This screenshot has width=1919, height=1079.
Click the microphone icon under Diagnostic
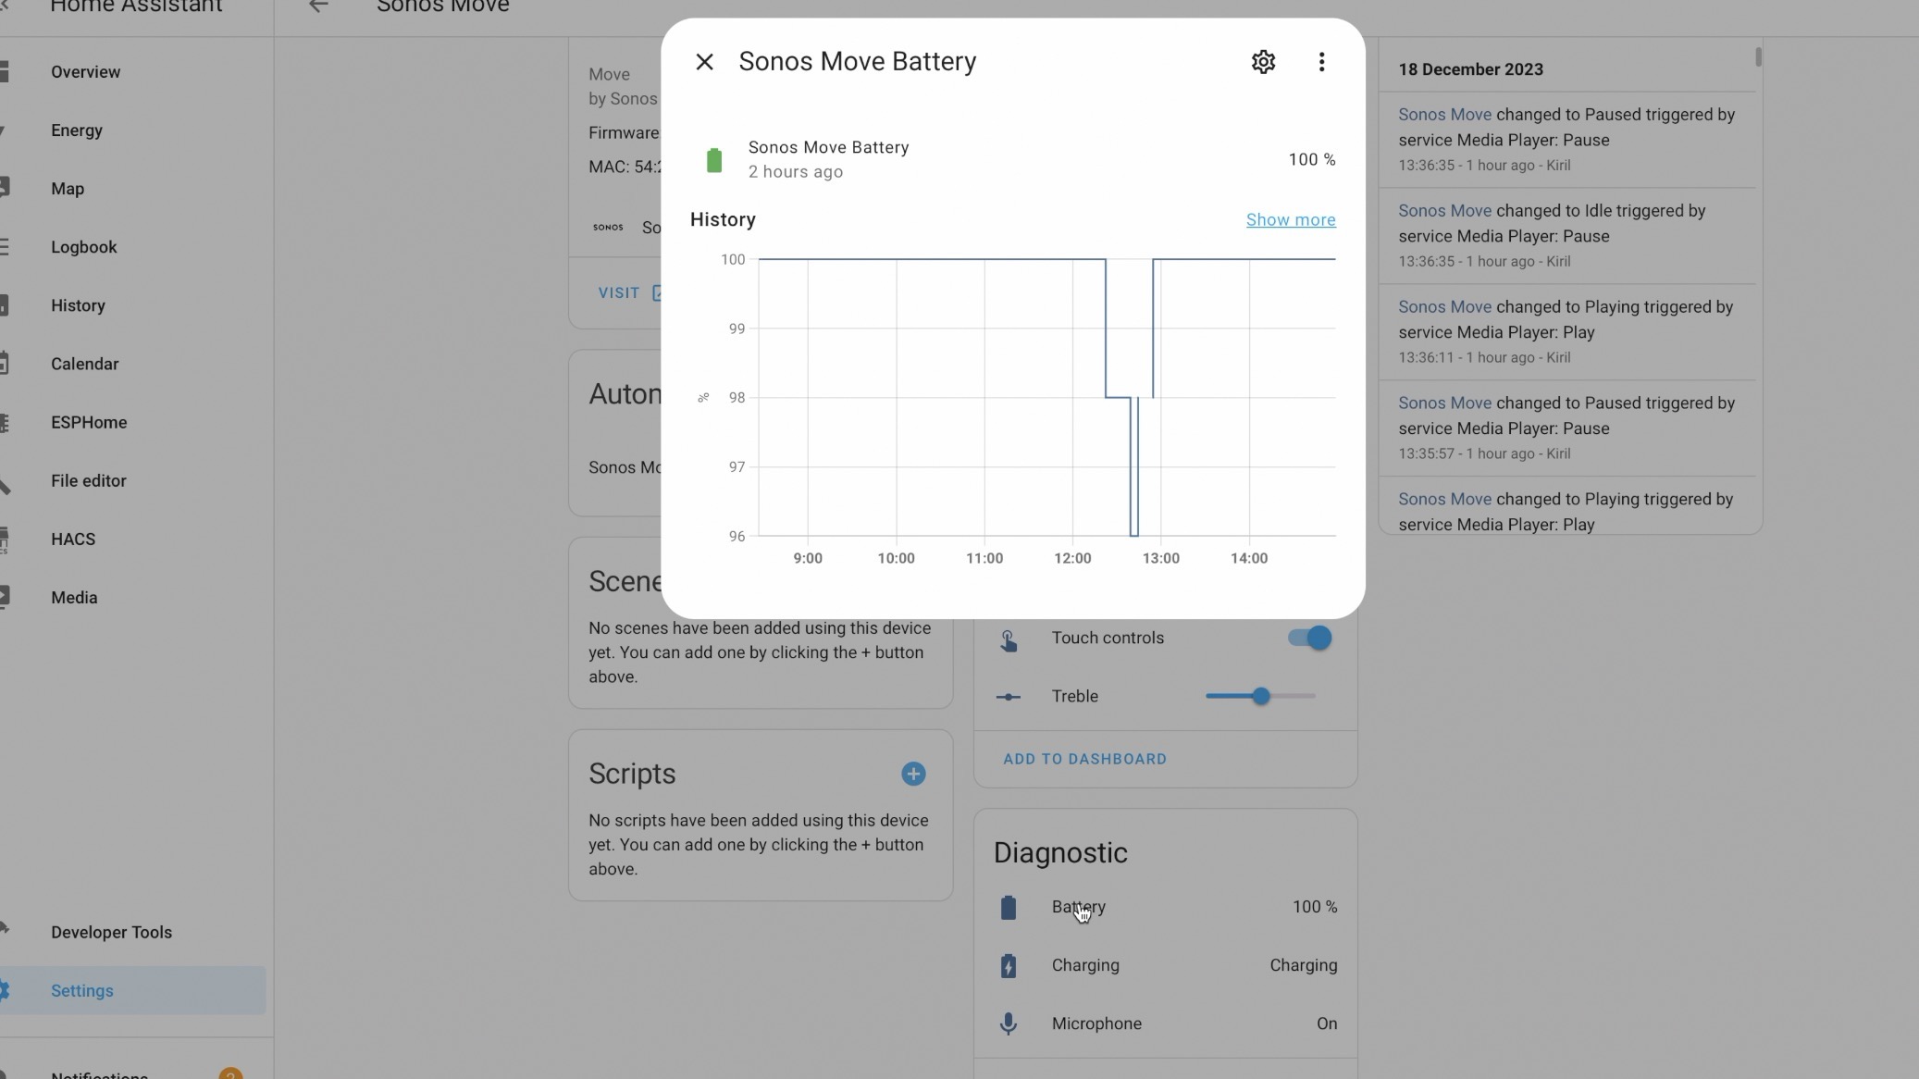click(x=1008, y=1023)
